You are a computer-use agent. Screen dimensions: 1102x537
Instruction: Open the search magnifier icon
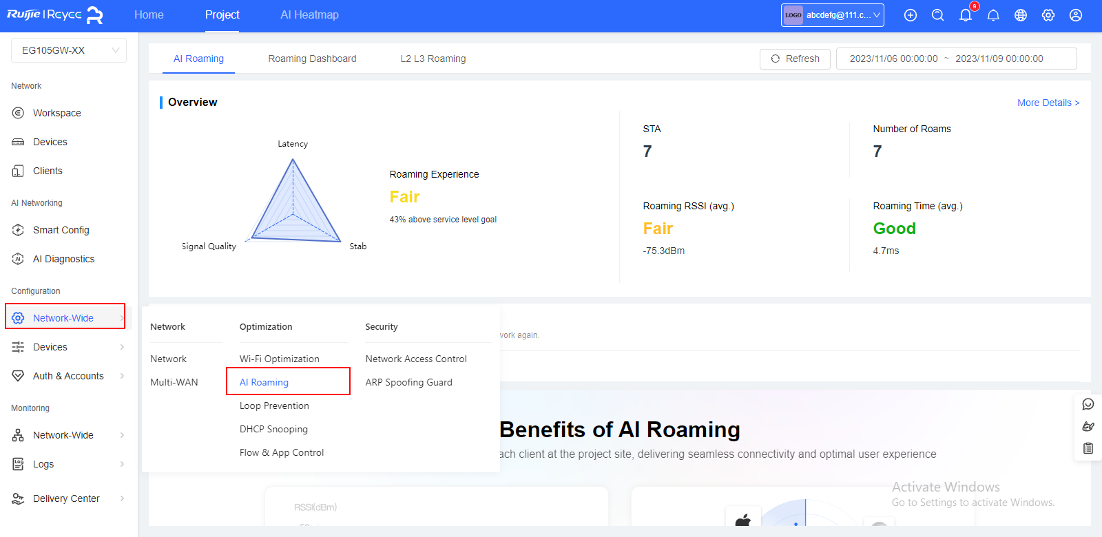pyautogui.click(x=938, y=15)
